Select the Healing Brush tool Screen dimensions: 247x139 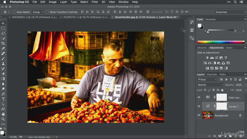coord(3,54)
